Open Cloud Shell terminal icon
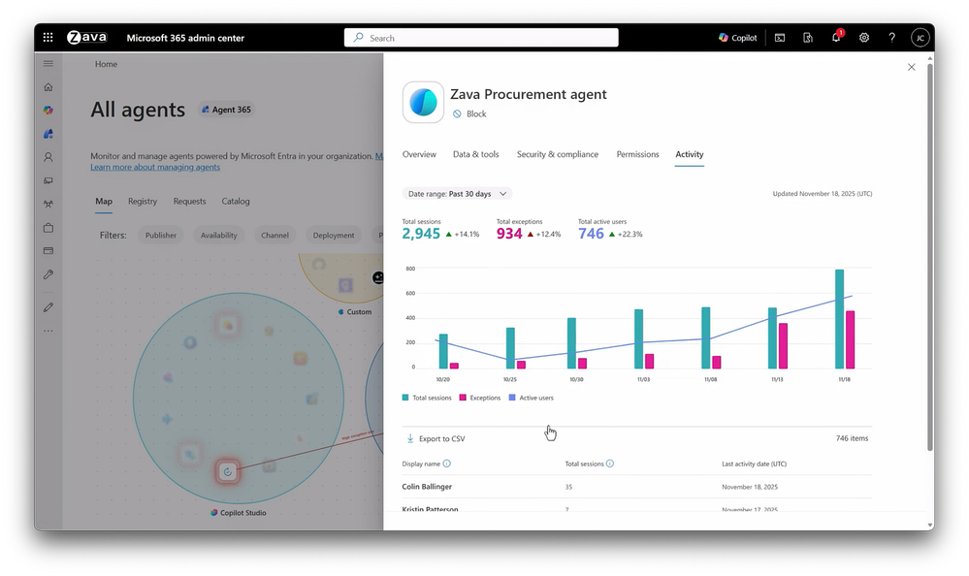 pos(780,38)
